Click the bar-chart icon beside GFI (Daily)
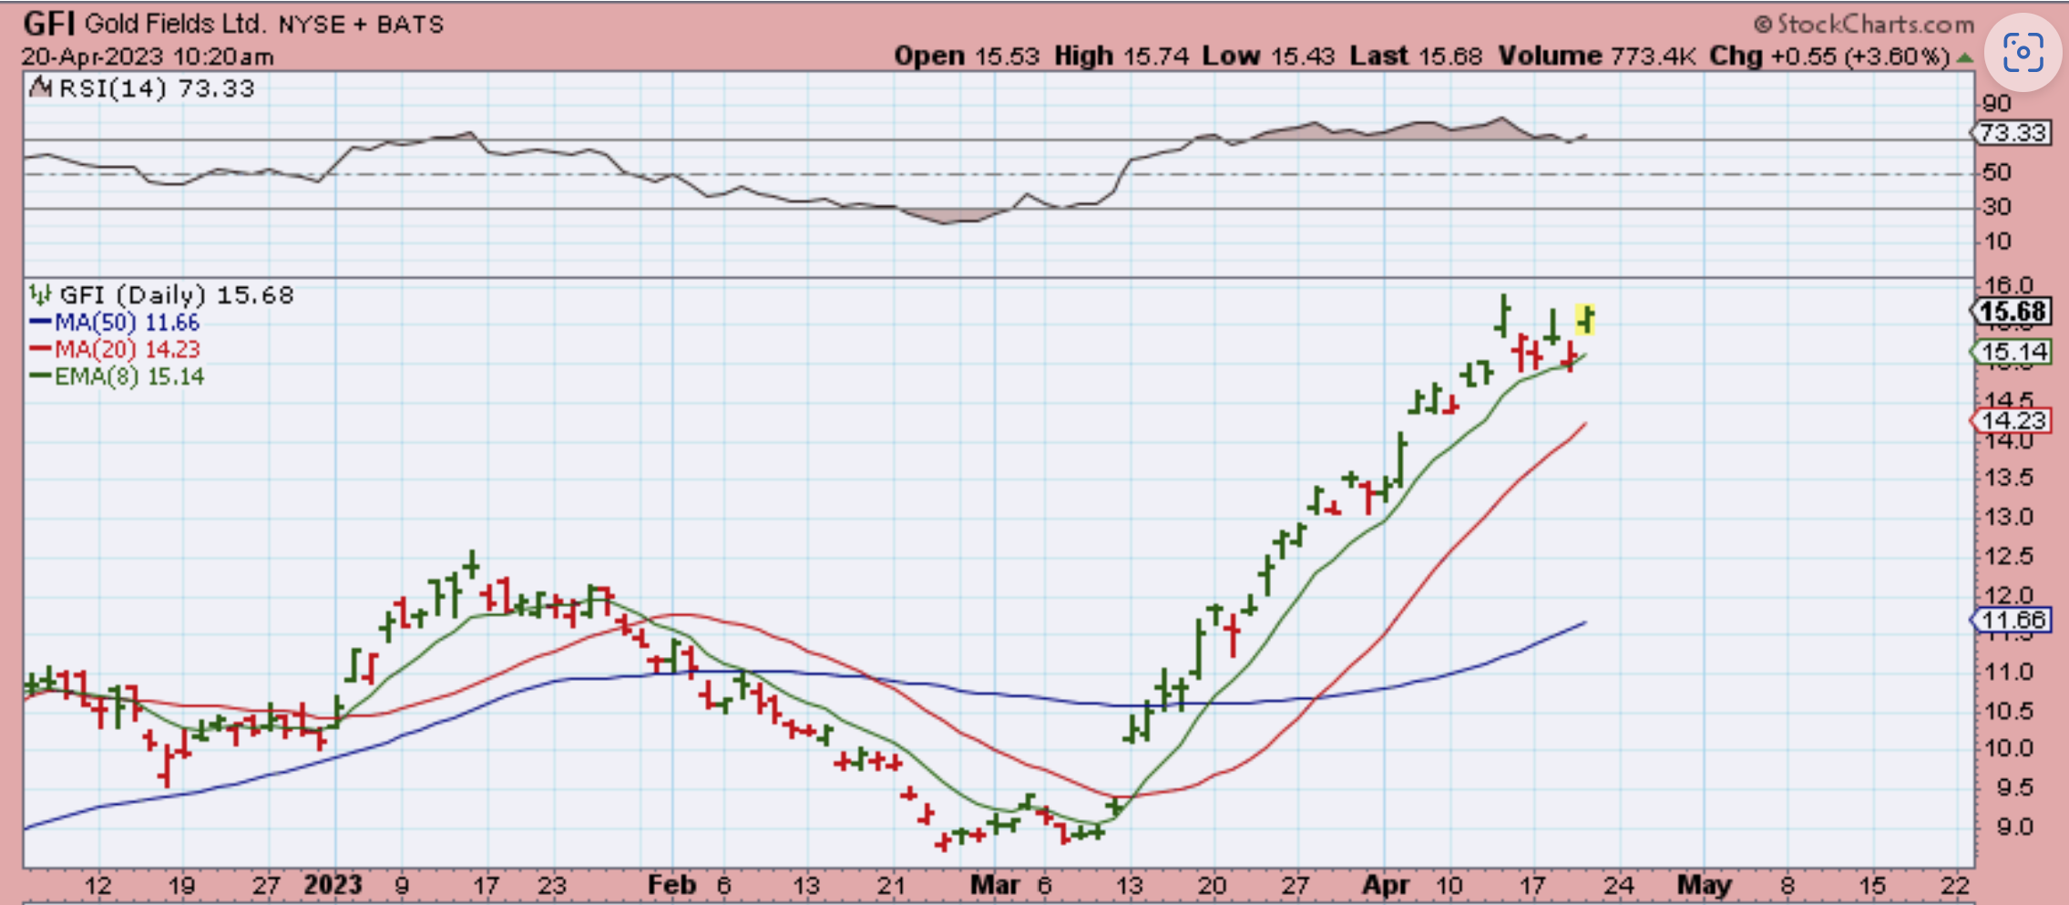2069x905 pixels. (40, 293)
